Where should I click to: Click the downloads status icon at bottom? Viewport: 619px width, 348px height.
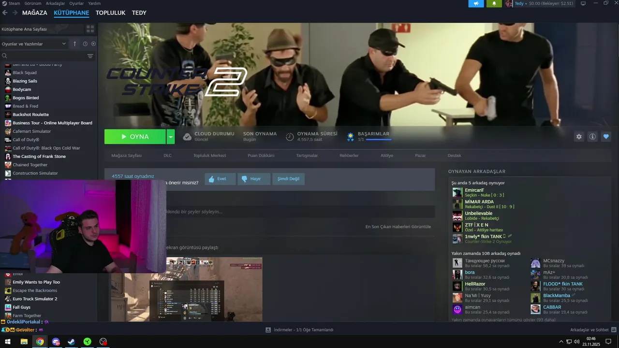point(268,330)
